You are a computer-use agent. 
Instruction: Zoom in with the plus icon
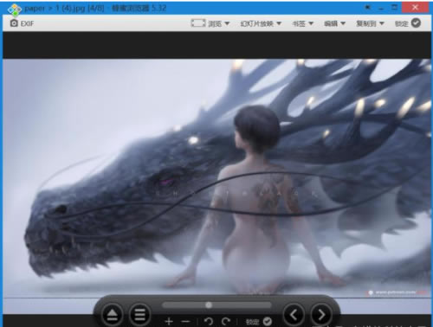[x=169, y=321]
